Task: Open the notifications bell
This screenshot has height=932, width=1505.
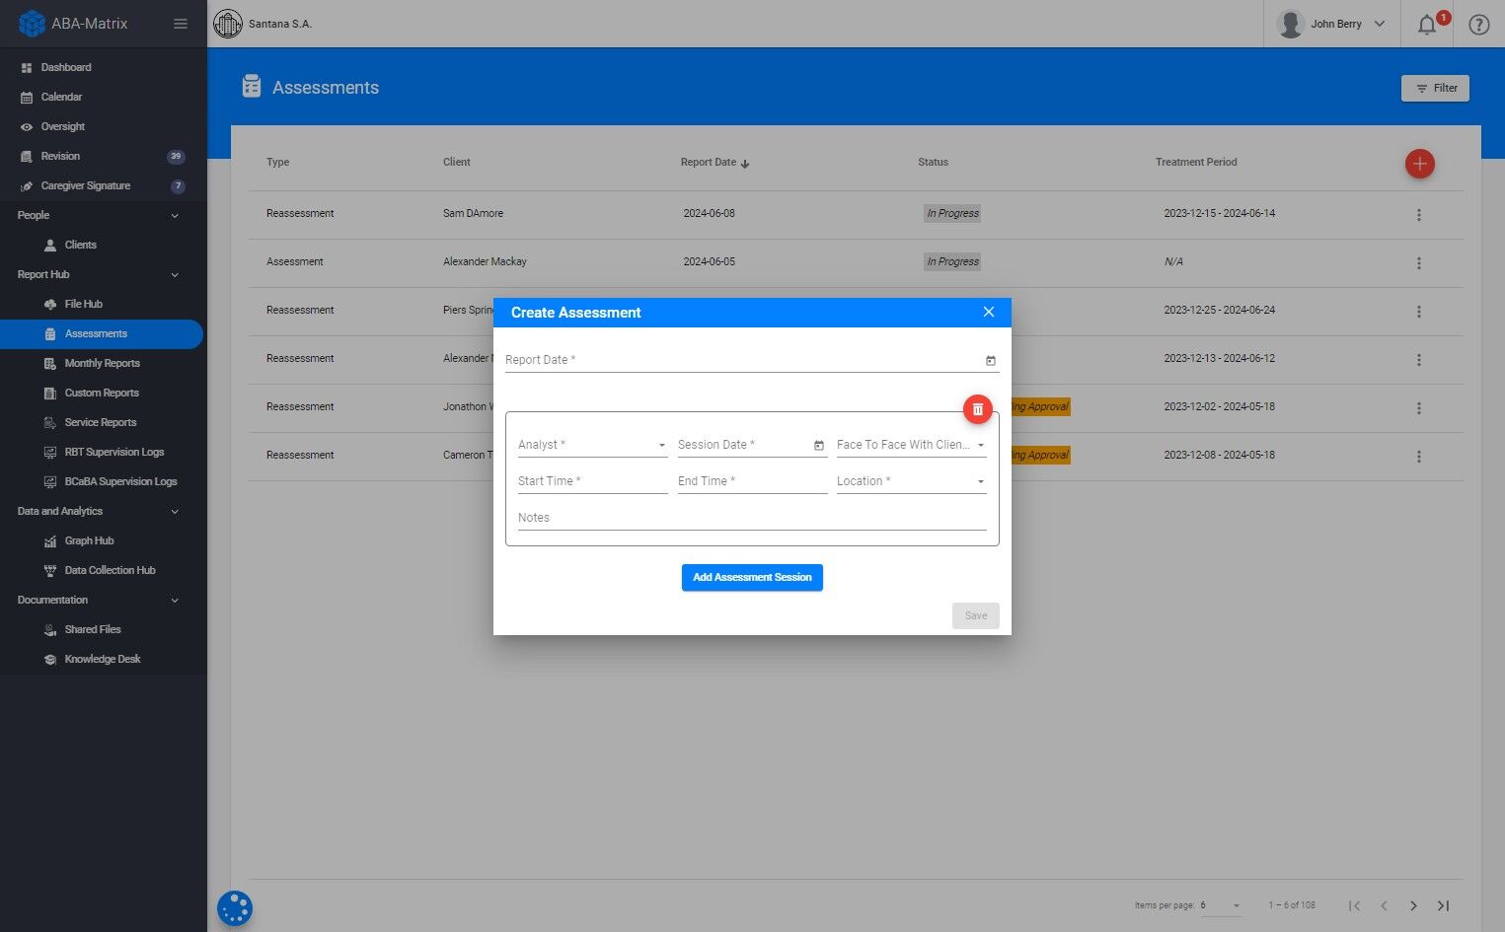Action: tap(1427, 25)
